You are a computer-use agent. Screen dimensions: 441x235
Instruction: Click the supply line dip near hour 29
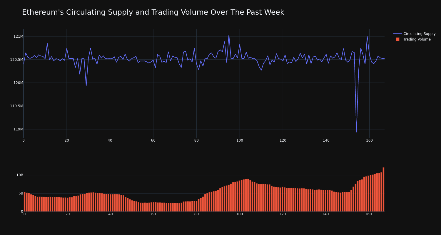pos(86,85)
